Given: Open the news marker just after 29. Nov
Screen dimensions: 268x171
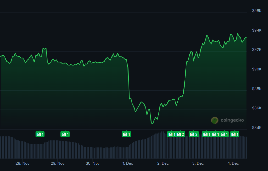Looking at the screenshot, I should pyautogui.click(x=65, y=134).
